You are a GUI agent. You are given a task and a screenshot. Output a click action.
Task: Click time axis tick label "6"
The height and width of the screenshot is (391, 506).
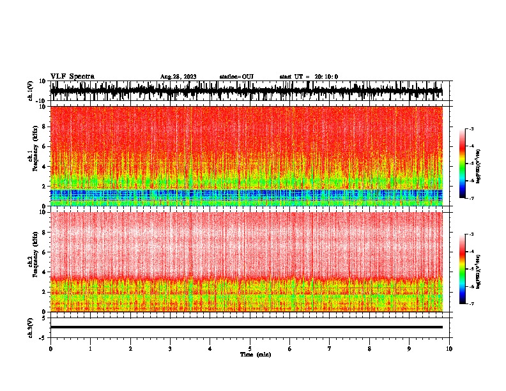pyautogui.click(x=290, y=349)
